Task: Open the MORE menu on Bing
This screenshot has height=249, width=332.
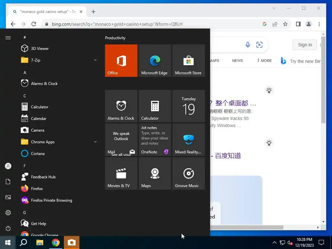Action: 265,61
